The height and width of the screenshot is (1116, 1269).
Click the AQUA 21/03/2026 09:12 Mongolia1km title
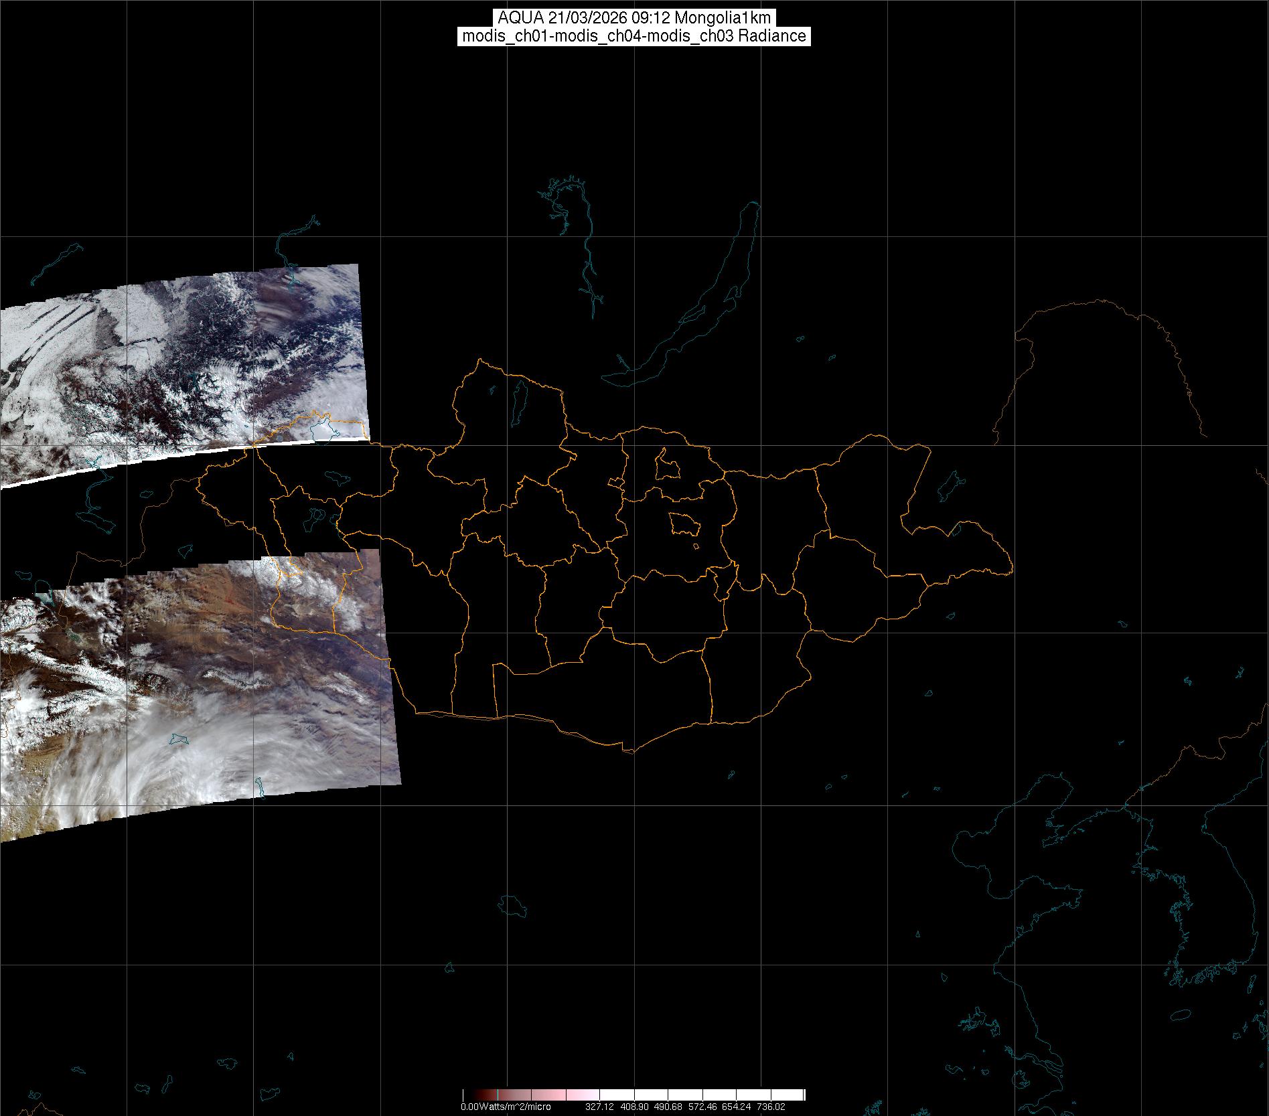click(x=634, y=18)
